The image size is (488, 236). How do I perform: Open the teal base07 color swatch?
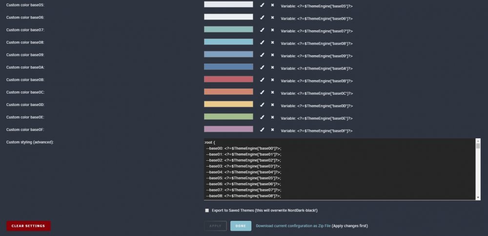(228, 29)
